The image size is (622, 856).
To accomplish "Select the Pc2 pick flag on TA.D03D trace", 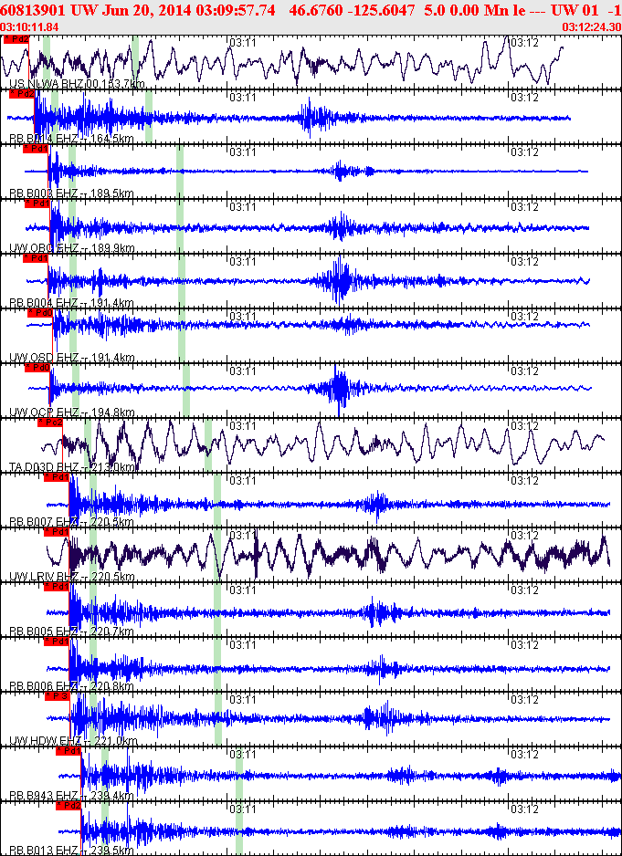I will pos(49,422).
